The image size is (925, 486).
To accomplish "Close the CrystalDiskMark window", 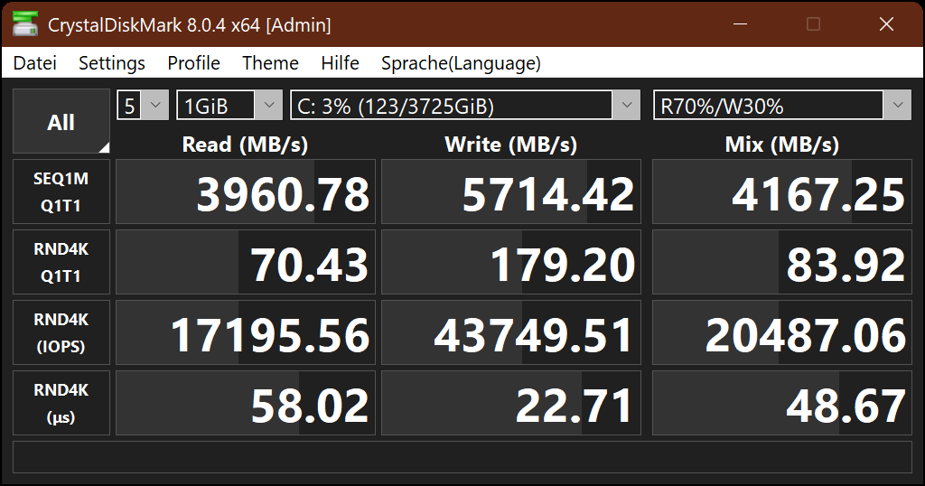I will coord(887,24).
